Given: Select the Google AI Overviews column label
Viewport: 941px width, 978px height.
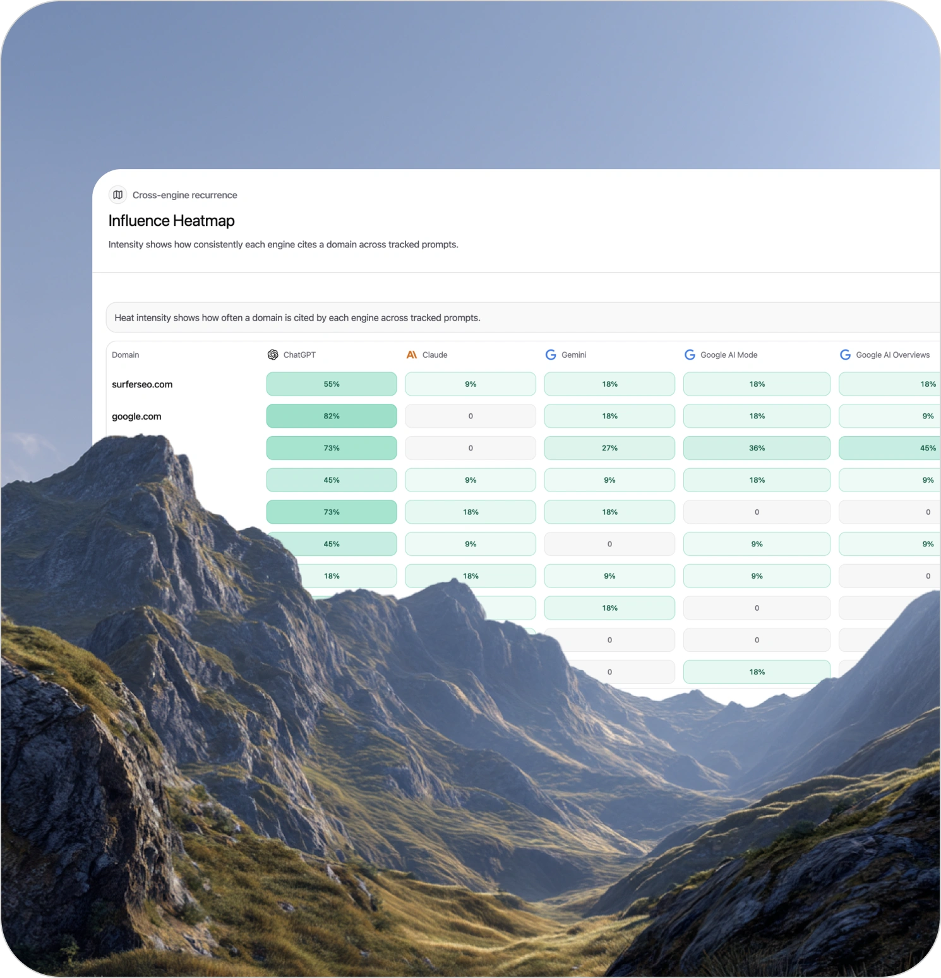Looking at the screenshot, I should click(x=892, y=355).
